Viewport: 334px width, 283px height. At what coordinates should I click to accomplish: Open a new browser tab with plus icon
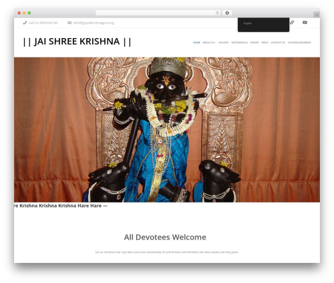click(x=317, y=15)
